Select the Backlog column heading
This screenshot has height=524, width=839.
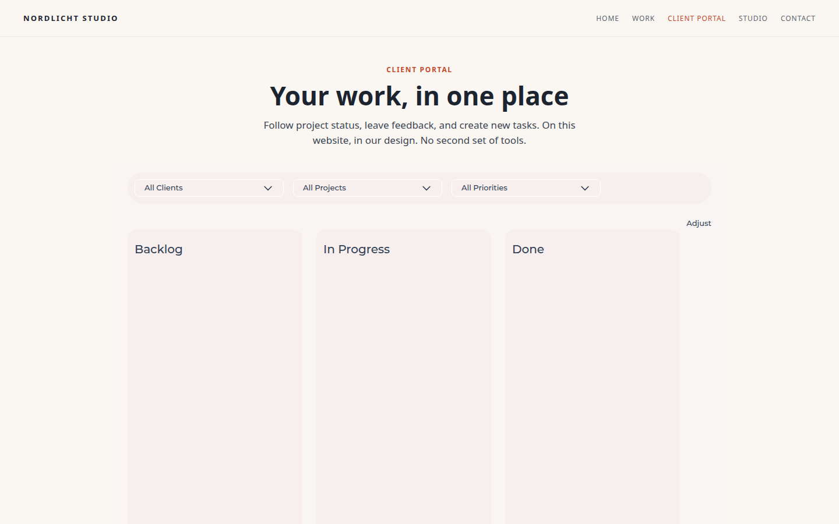click(158, 249)
